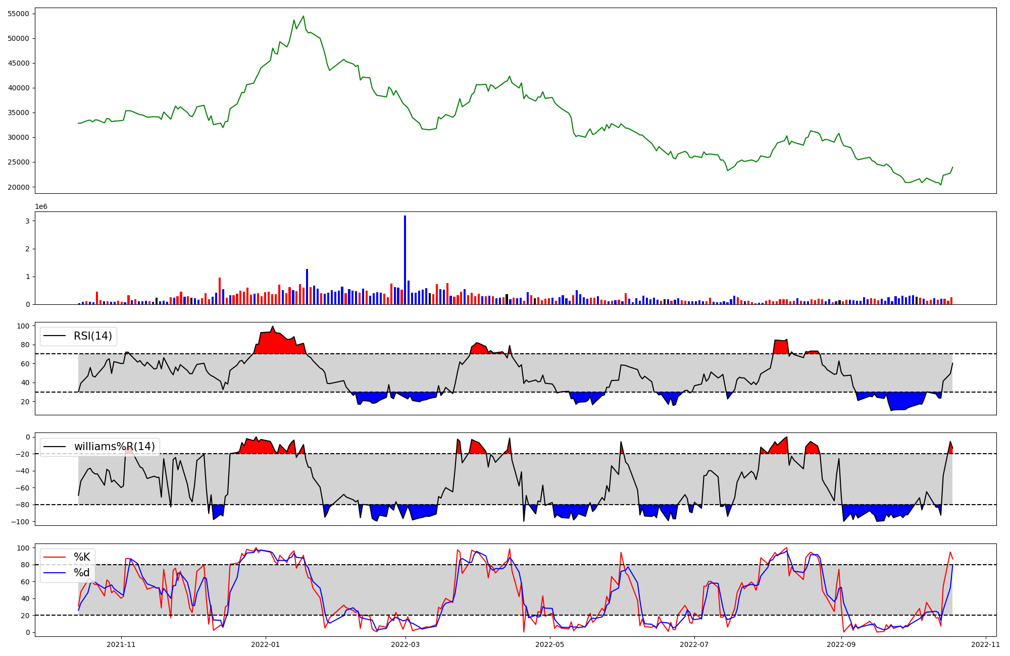Image resolution: width=1010 pixels, height=656 pixels.
Task: Click the %d legend text
Action: pos(82,573)
